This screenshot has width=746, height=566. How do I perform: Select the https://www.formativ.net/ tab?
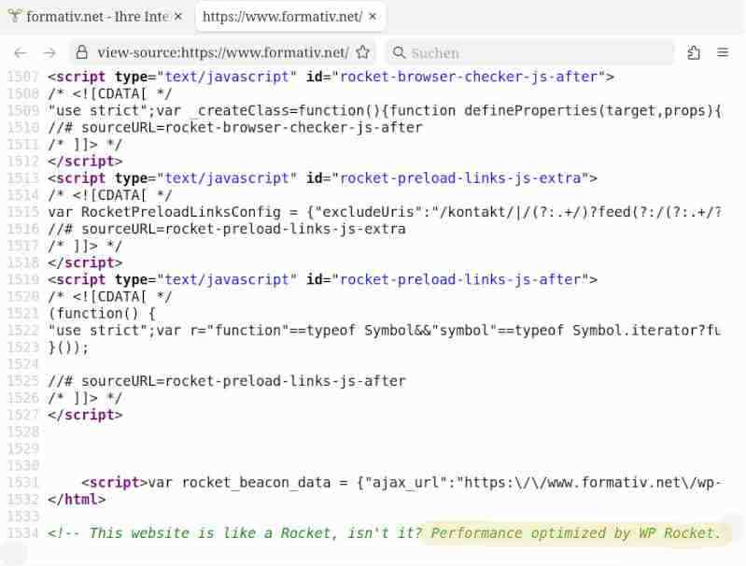[x=289, y=16]
